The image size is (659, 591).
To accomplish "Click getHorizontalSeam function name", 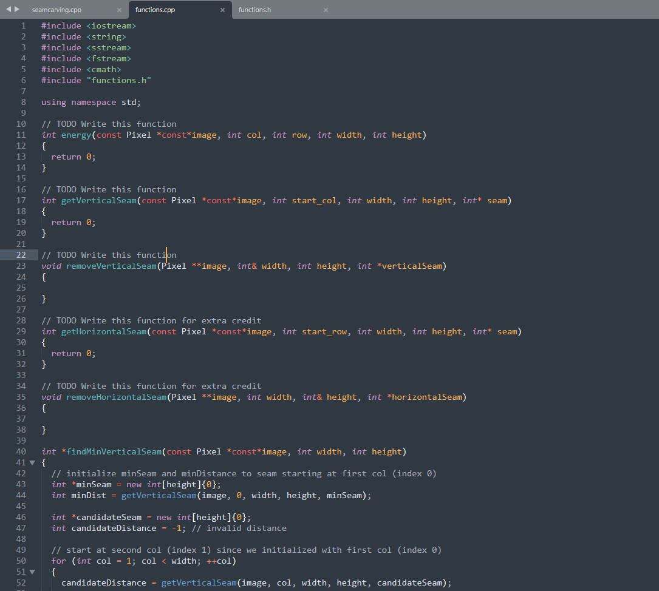I will [104, 331].
